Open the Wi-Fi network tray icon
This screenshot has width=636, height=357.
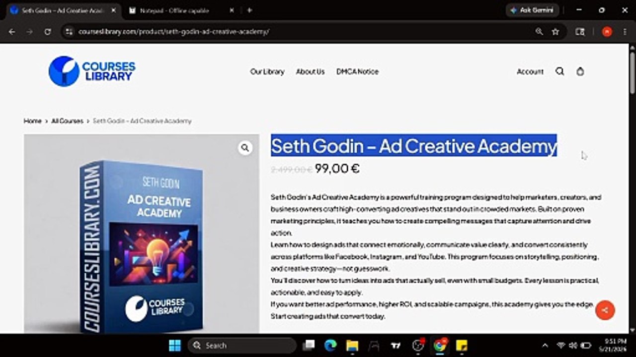[x=561, y=345]
